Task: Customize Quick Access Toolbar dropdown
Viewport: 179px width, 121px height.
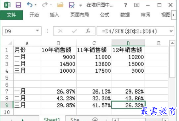Action: (80, 5)
